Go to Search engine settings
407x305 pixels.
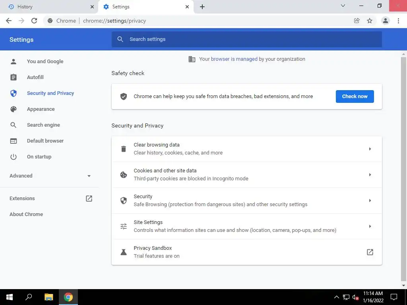pyautogui.click(x=43, y=125)
